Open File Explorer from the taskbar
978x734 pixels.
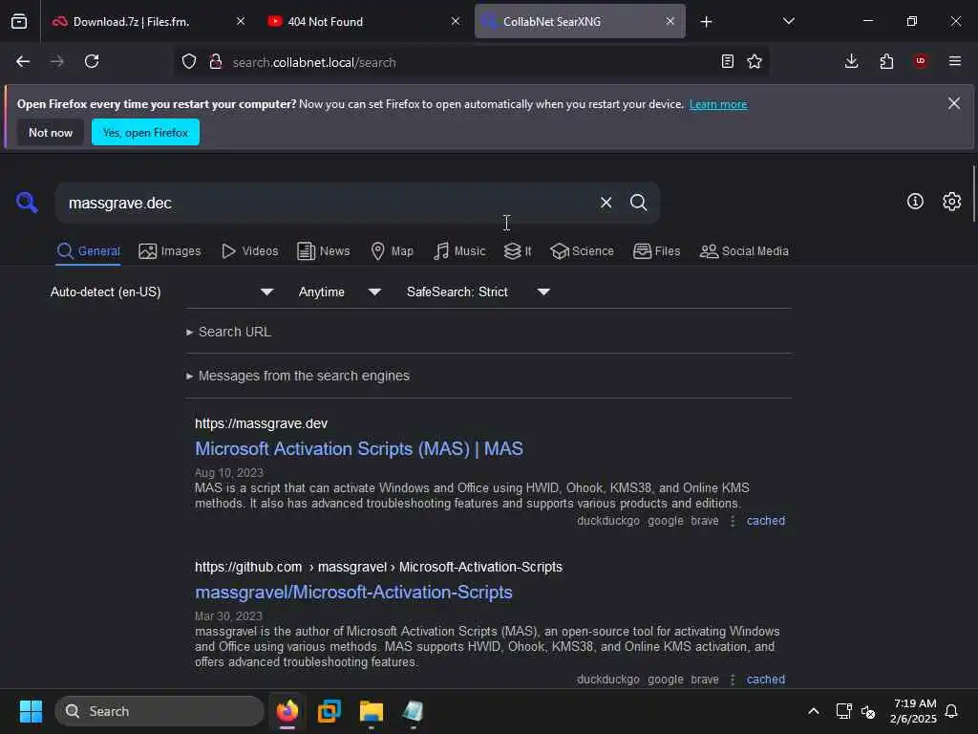(x=372, y=711)
